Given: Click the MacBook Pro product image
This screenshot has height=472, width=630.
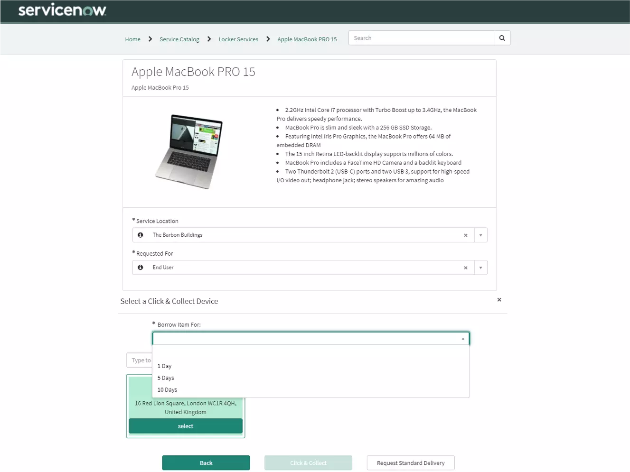Looking at the screenshot, I should [190, 151].
